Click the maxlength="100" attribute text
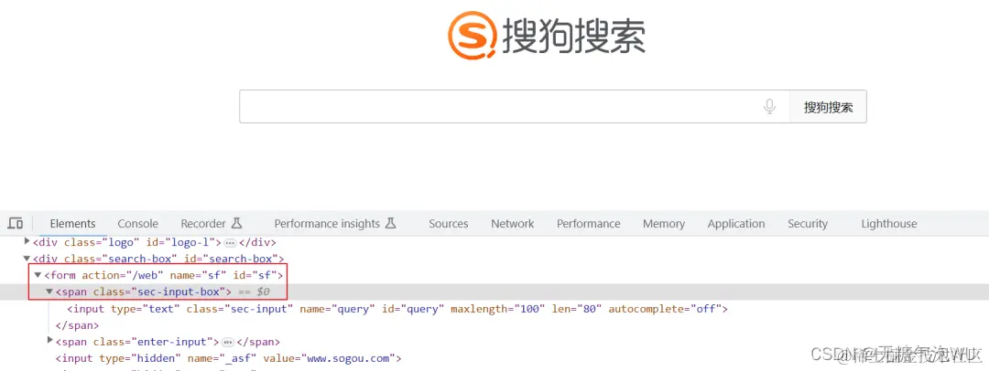989x371 pixels. click(497, 309)
